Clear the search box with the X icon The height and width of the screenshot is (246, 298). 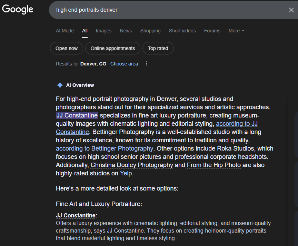tap(291, 10)
